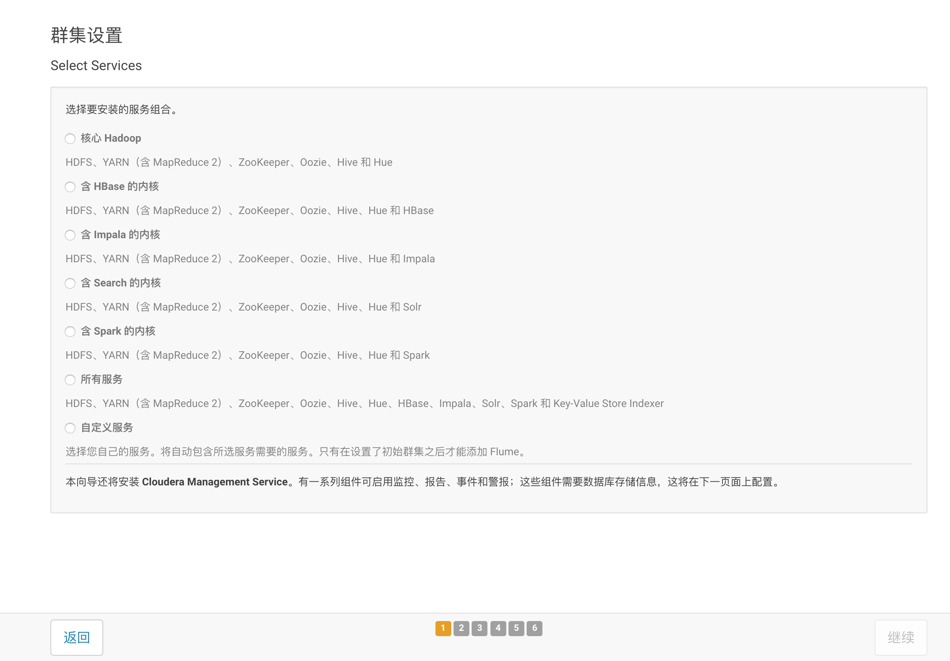Click the Cloudera Management Service note
This screenshot has width=950, height=661.
(424, 482)
